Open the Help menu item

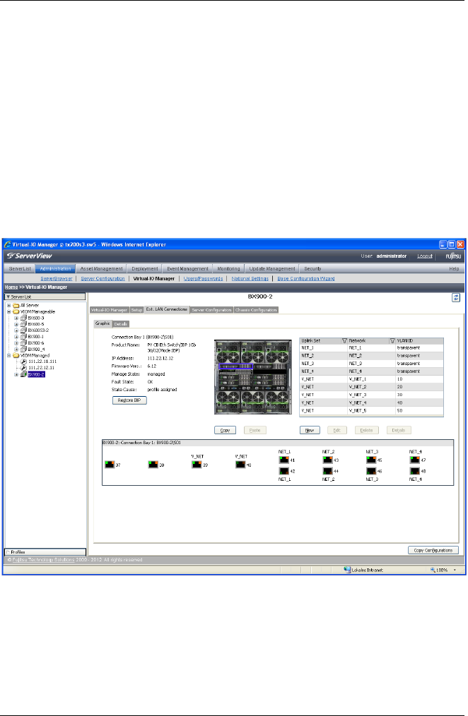454,269
